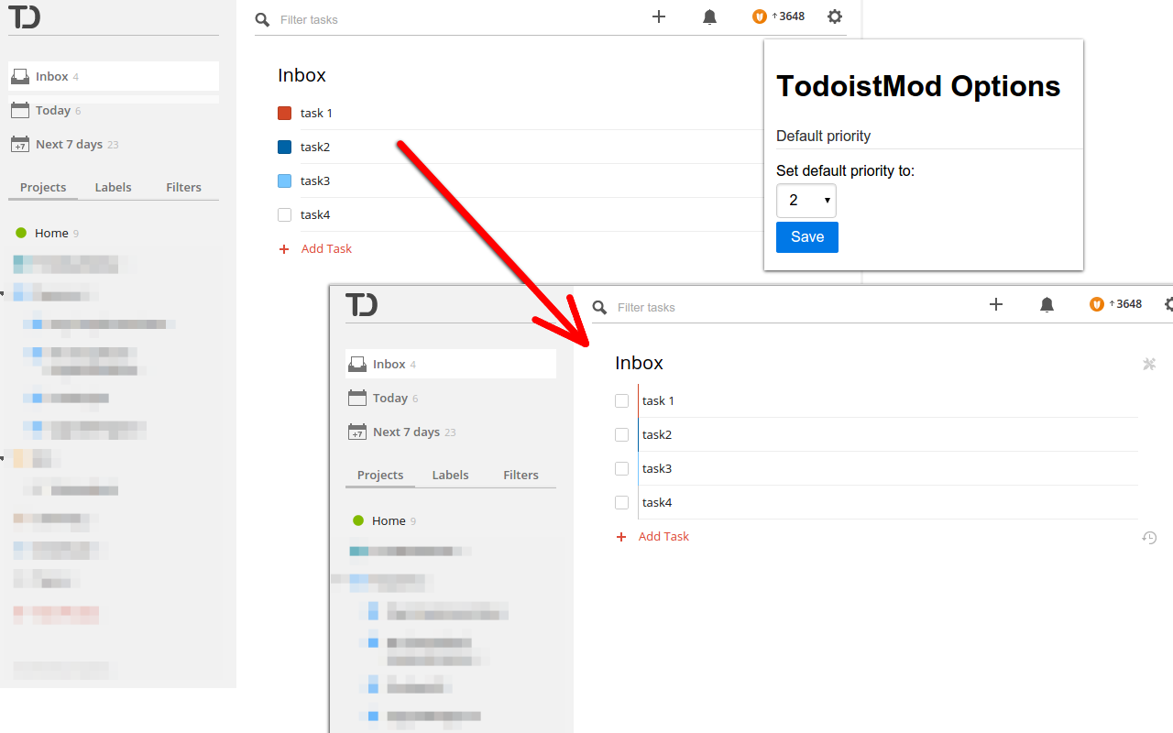
Task: Click the Inbox label in the top sidebar
Action: (52, 77)
